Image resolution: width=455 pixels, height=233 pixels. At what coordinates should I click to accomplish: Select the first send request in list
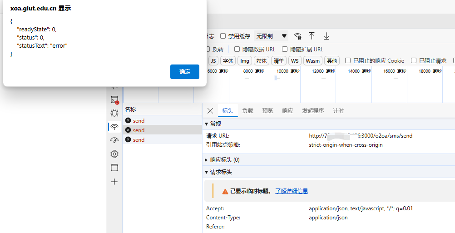(x=162, y=120)
